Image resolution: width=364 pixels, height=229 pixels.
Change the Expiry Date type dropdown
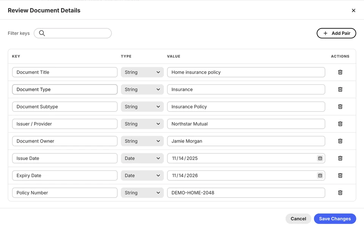(142, 176)
